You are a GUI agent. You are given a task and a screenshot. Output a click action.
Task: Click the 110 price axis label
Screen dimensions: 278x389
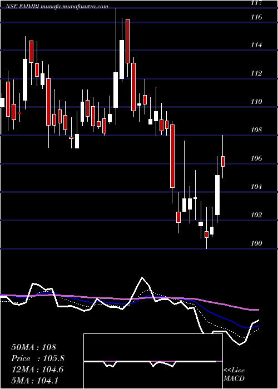tap(256, 102)
